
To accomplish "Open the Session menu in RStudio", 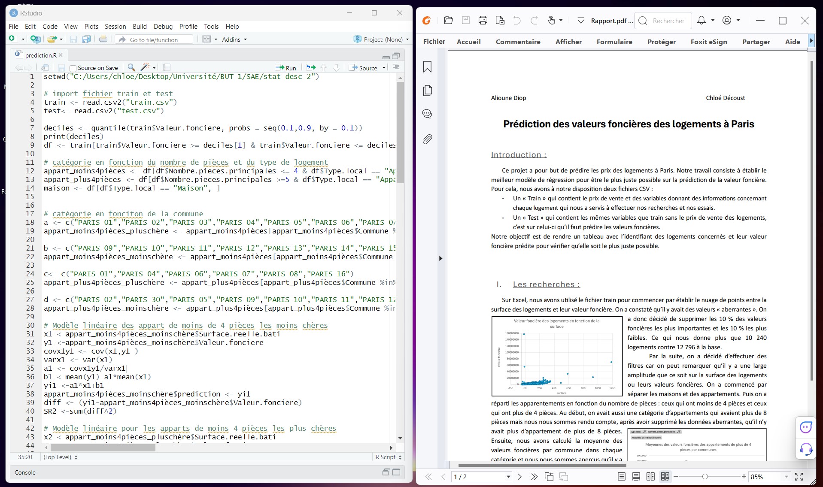I will (x=115, y=26).
